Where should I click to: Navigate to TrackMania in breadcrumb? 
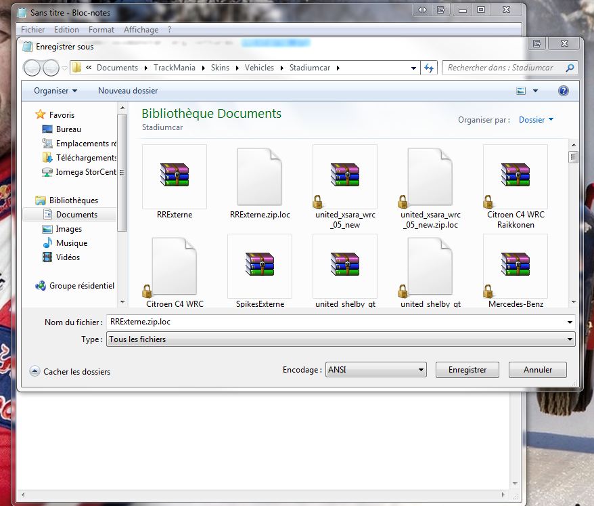[175, 68]
